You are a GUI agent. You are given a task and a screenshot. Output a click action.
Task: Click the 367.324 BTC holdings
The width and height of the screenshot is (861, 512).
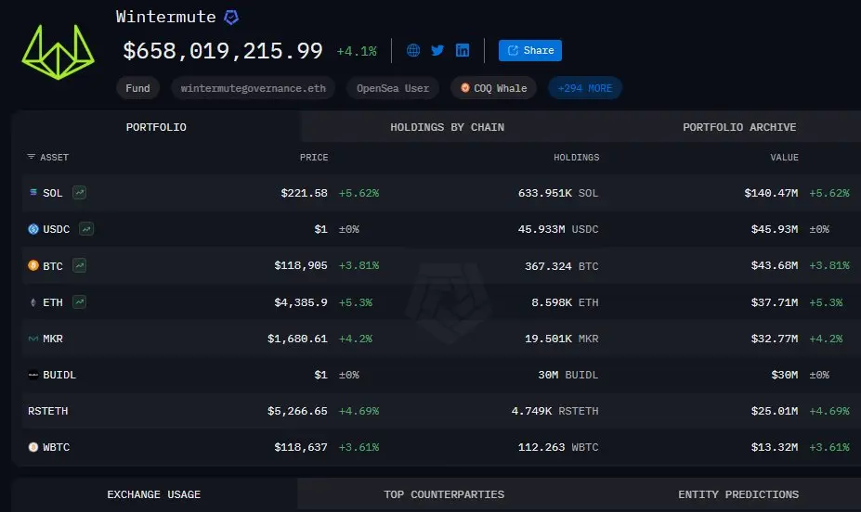562,266
